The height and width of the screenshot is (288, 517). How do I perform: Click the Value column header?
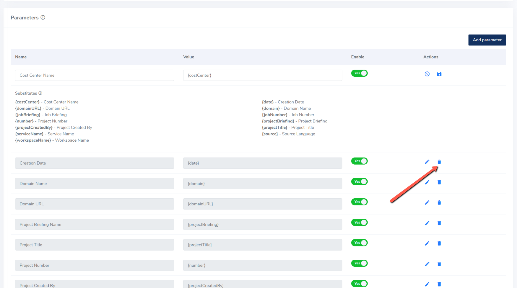[x=188, y=57]
